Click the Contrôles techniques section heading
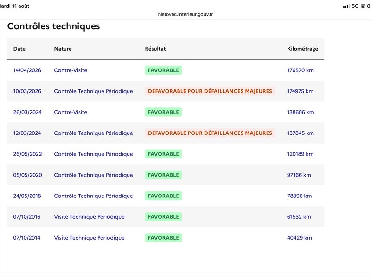The width and height of the screenshot is (371, 278). 54,26
